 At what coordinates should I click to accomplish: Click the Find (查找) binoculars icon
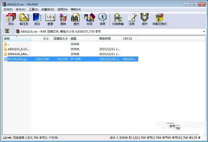[75, 17]
